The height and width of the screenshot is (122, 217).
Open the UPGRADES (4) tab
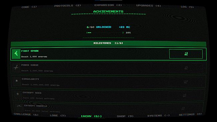tap(148, 6)
